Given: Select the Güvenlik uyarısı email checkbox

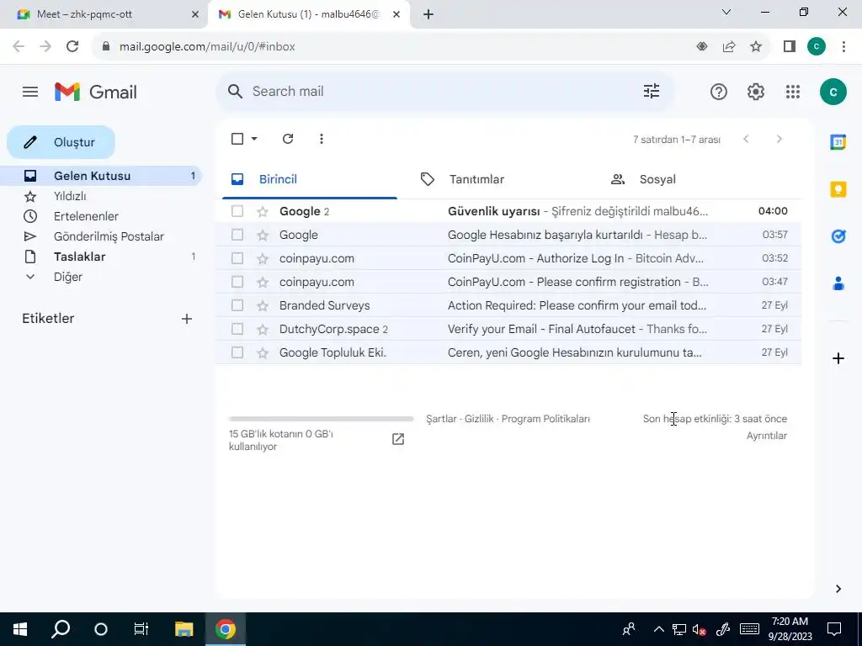Looking at the screenshot, I should pos(237,211).
